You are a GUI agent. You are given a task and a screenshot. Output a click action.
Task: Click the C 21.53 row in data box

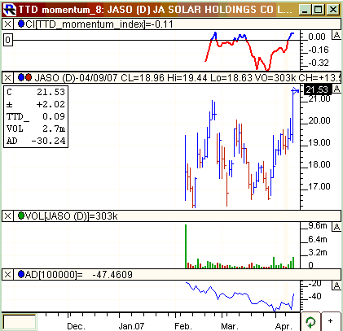pyautogui.click(x=36, y=92)
